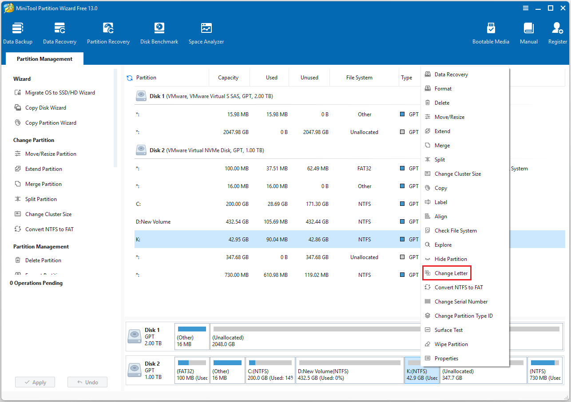This screenshot has width=571, height=402.
Task: Start Disk Benchmark
Action: pos(159,32)
